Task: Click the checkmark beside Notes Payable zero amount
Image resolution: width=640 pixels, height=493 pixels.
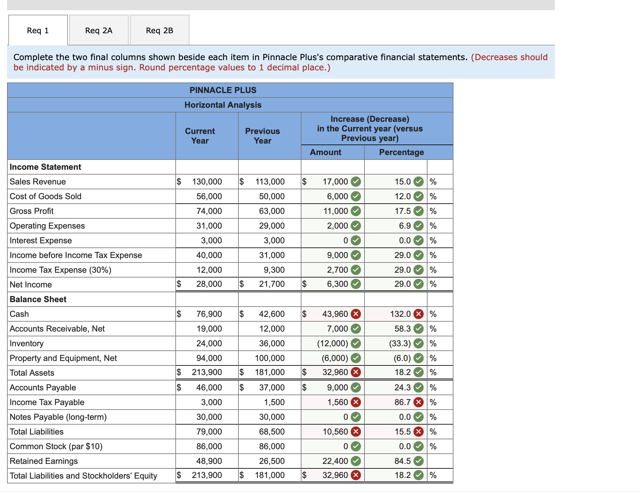Action: click(356, 417)
